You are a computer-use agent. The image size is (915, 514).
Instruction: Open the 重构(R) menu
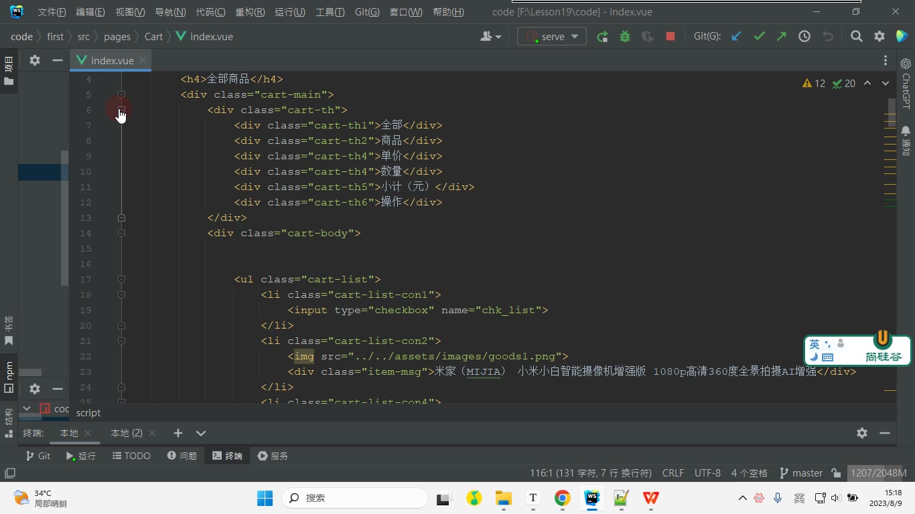tap(250, 12)
